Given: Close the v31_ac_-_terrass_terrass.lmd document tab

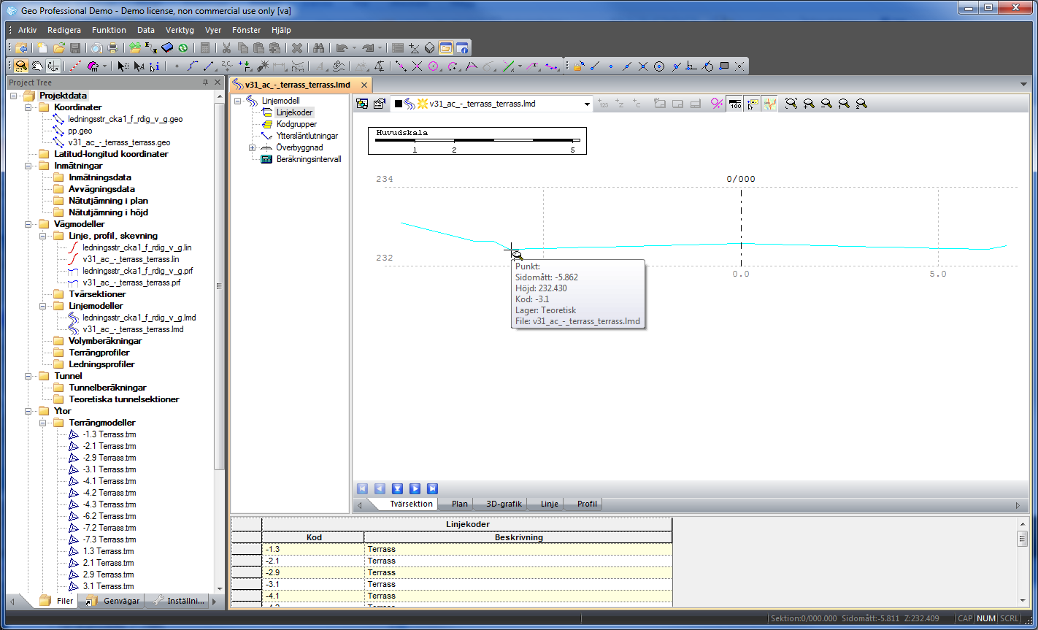Looking at the screenshot, I should click(364, 85).
